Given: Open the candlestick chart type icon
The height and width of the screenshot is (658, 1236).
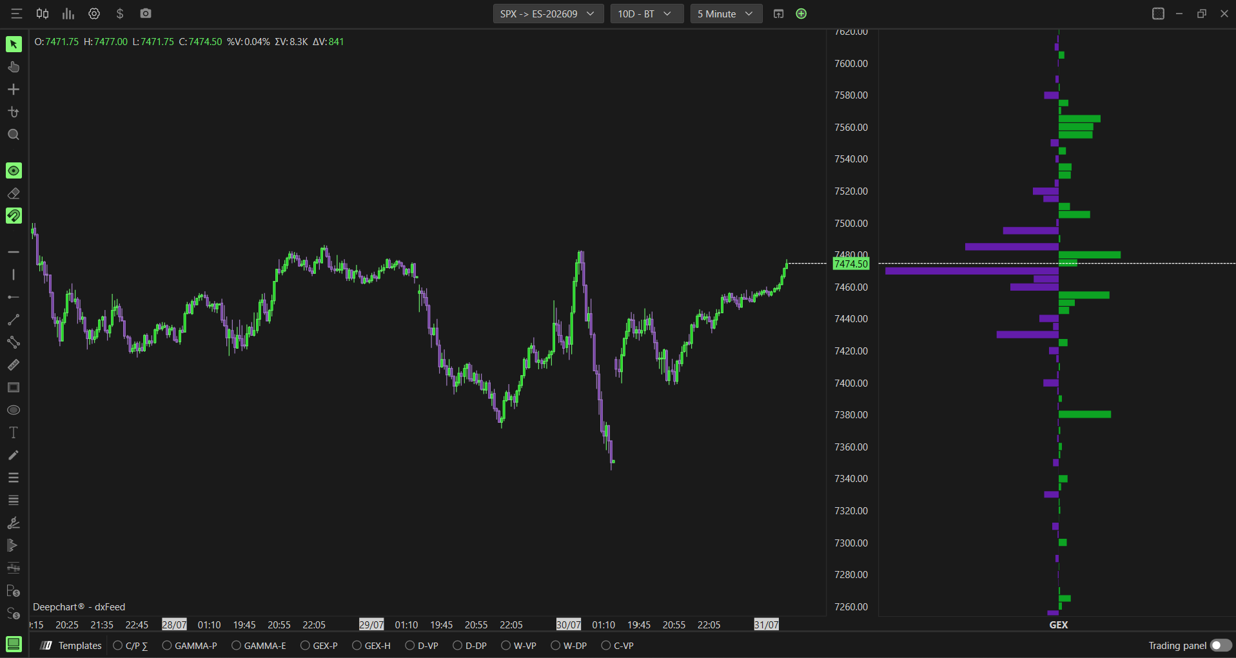Looking at the screenshot, I should [x=43, y=14].
